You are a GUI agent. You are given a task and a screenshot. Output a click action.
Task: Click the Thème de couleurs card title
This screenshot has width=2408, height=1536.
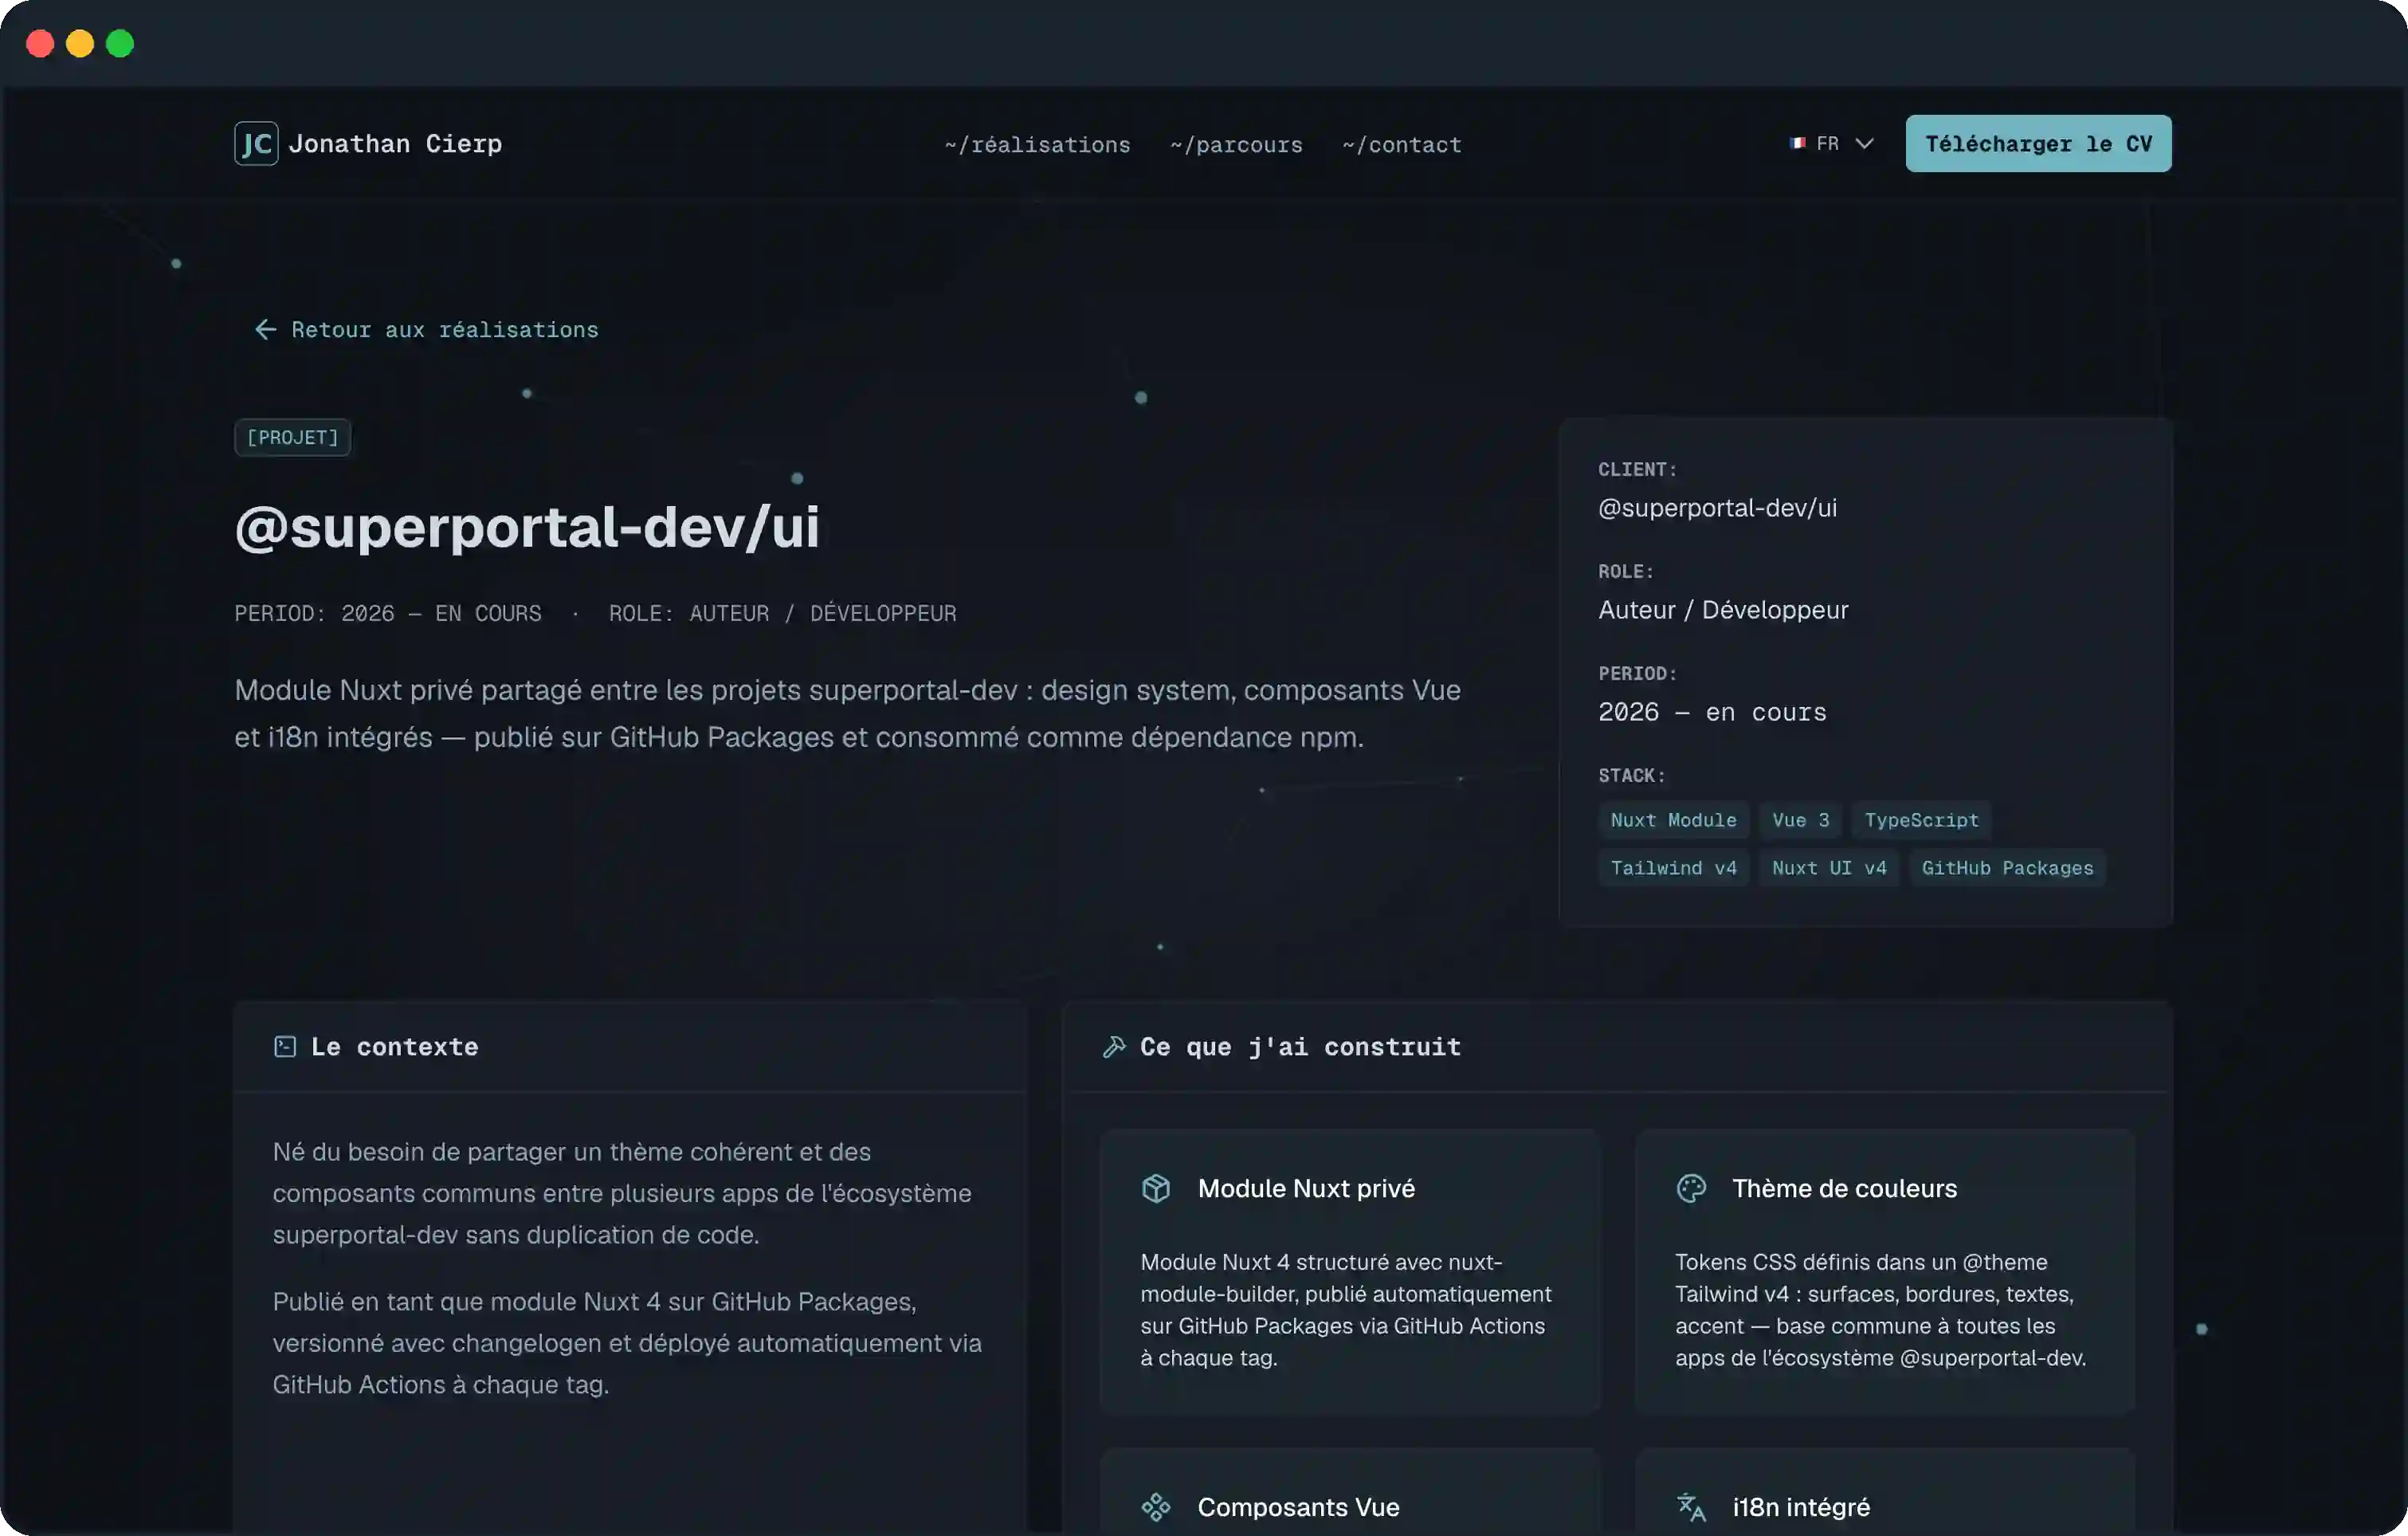pos(1844,1188)
